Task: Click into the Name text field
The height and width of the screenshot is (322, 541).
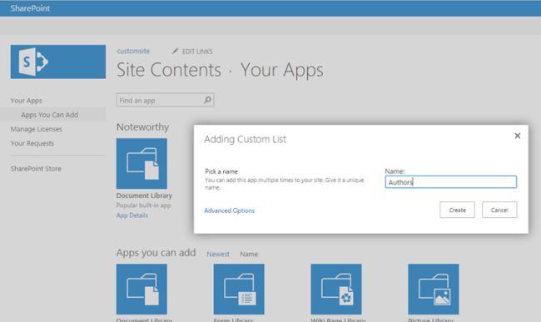Action: point(450,182)
